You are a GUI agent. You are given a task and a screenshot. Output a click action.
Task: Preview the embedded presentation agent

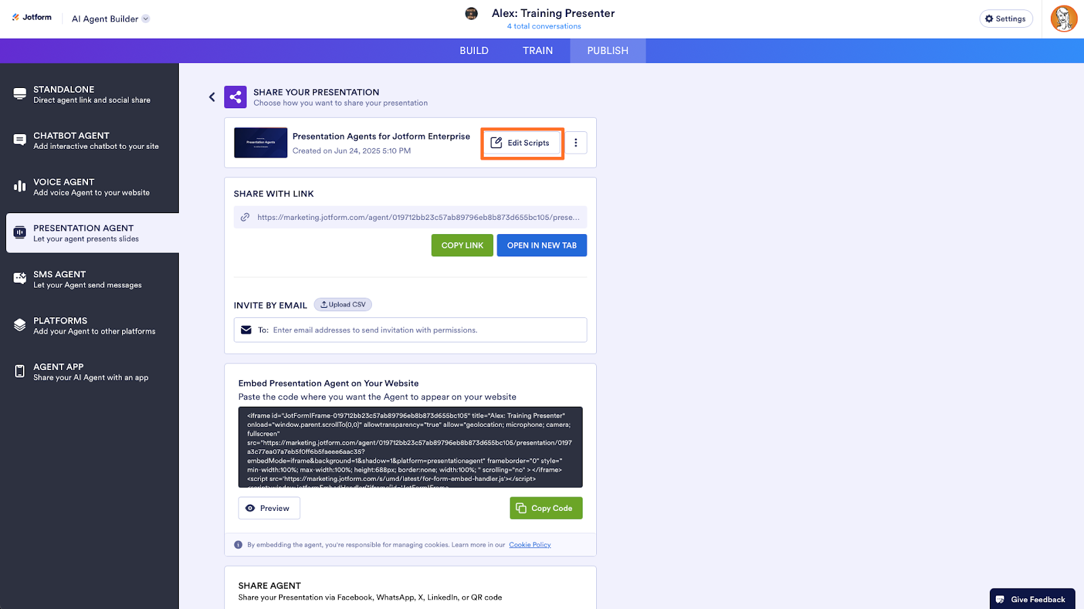(x=269, y=508)
